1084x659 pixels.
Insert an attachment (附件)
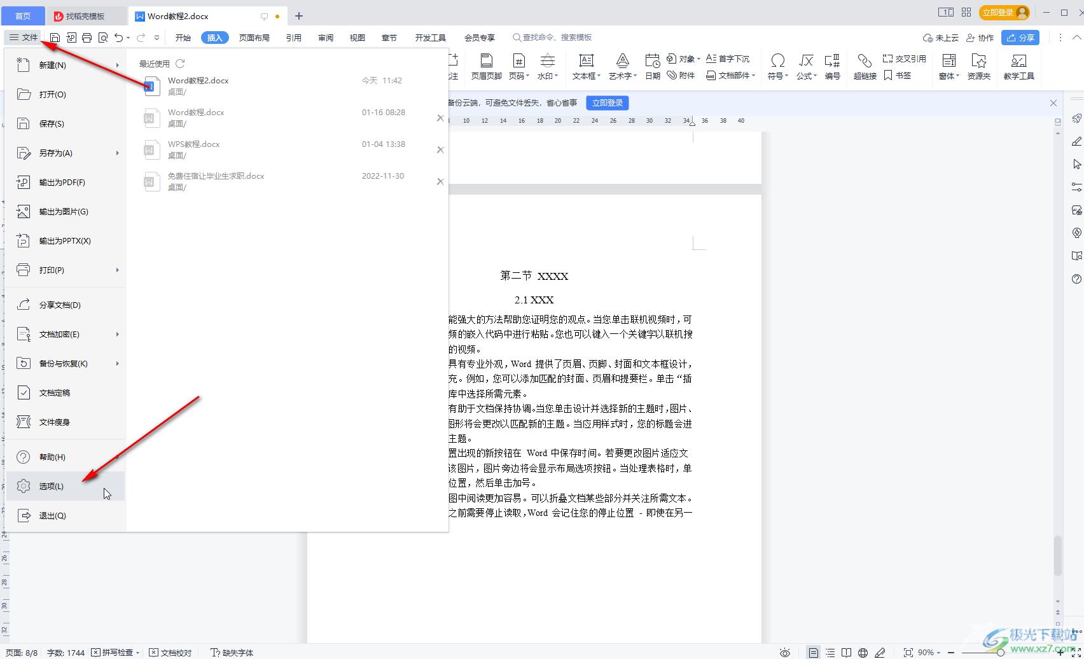click(x=681, y=75)
